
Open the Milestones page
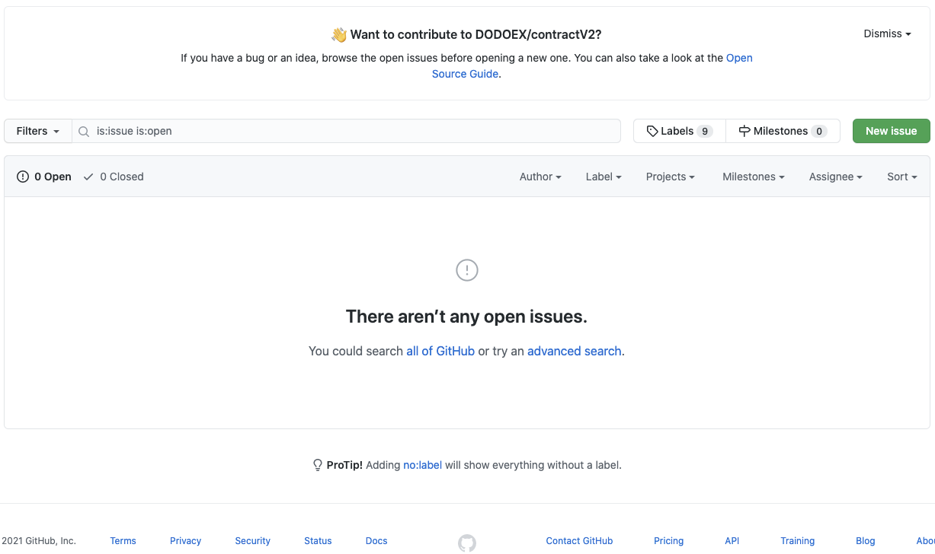(x=783, y=131)
